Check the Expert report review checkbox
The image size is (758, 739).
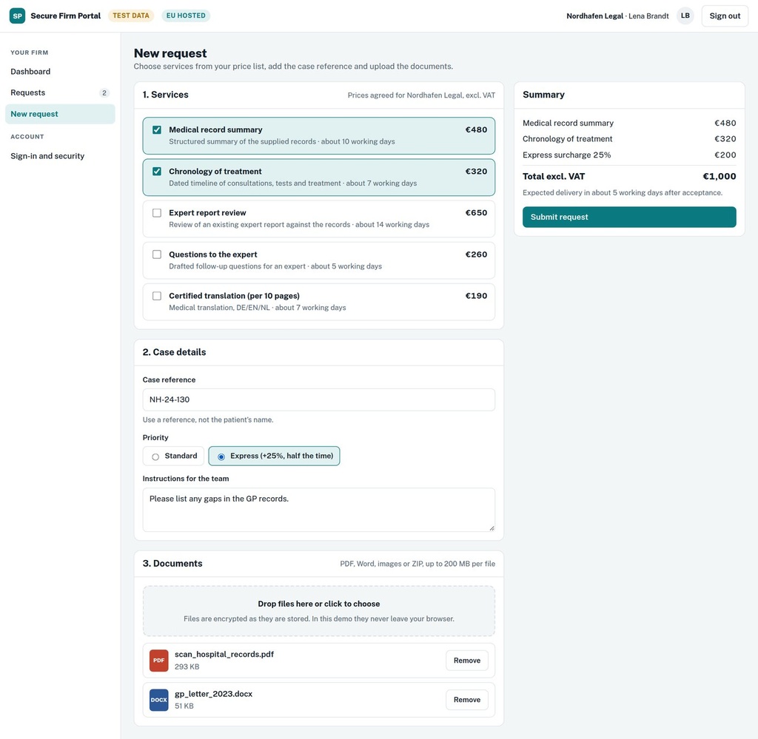click(x=157, y=213)
